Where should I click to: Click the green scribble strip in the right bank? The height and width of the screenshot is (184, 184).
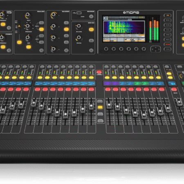(141, 83)
